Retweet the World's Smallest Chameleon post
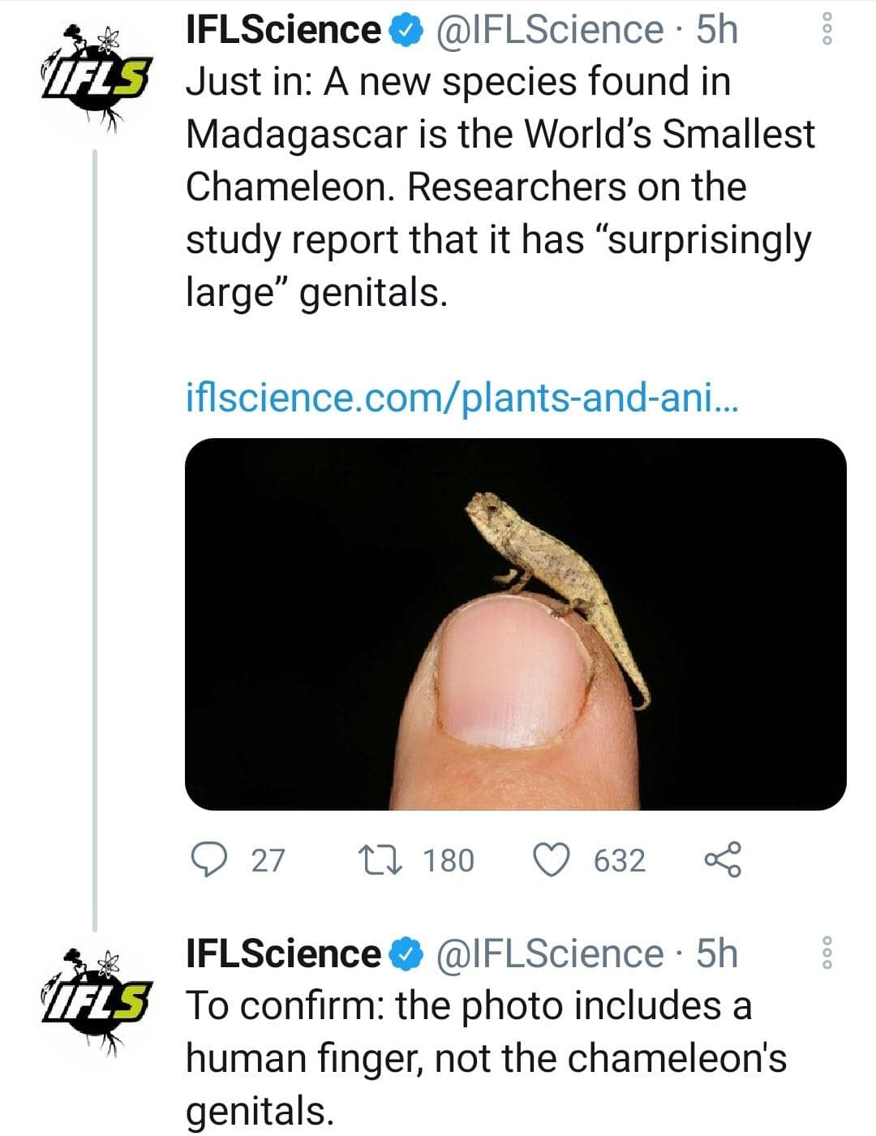876x1136 pixels. coord(380,859)
